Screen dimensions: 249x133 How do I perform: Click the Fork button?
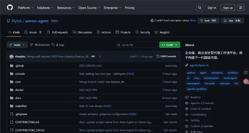click(x=208, y=21)
